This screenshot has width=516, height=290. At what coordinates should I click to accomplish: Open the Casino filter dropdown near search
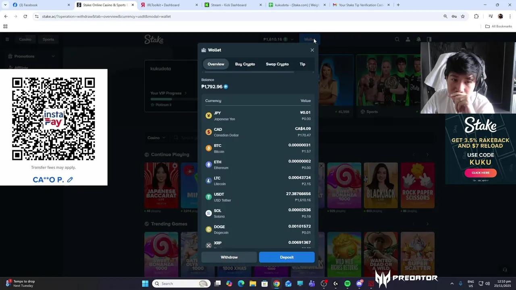pos(156,138)
